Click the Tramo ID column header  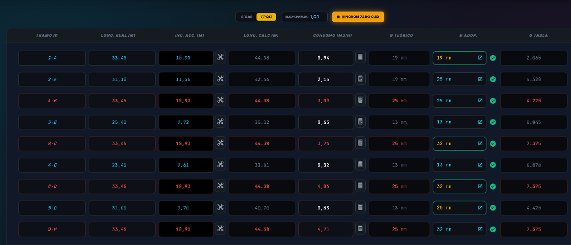47,36
